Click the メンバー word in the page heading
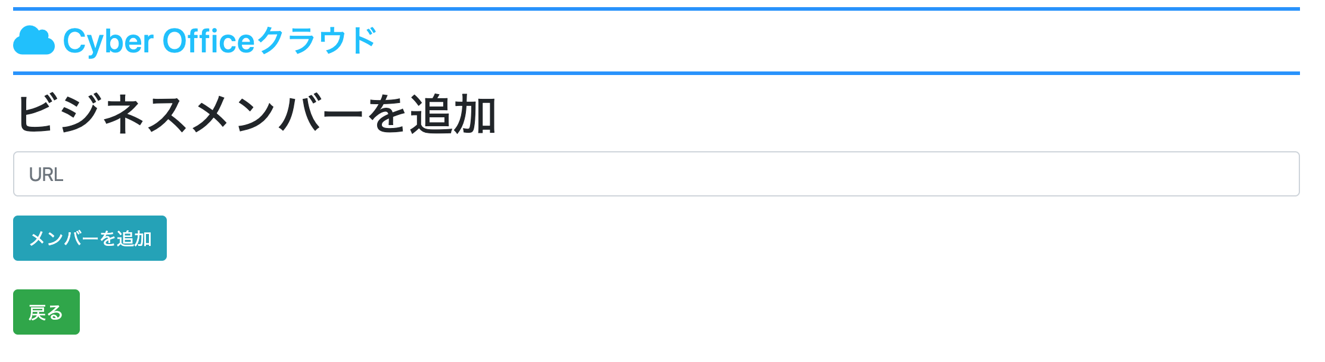 [276, 114]
